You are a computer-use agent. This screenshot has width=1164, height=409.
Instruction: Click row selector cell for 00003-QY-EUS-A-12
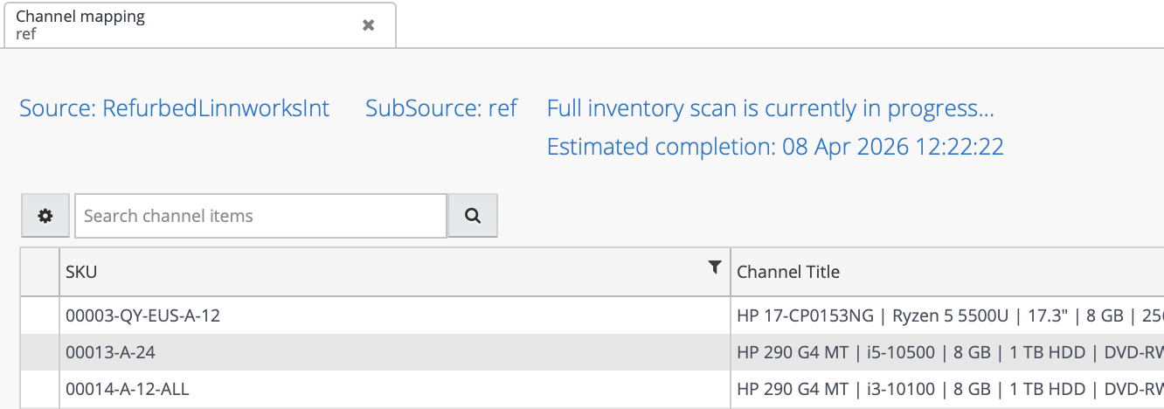(x=40, y=315)
